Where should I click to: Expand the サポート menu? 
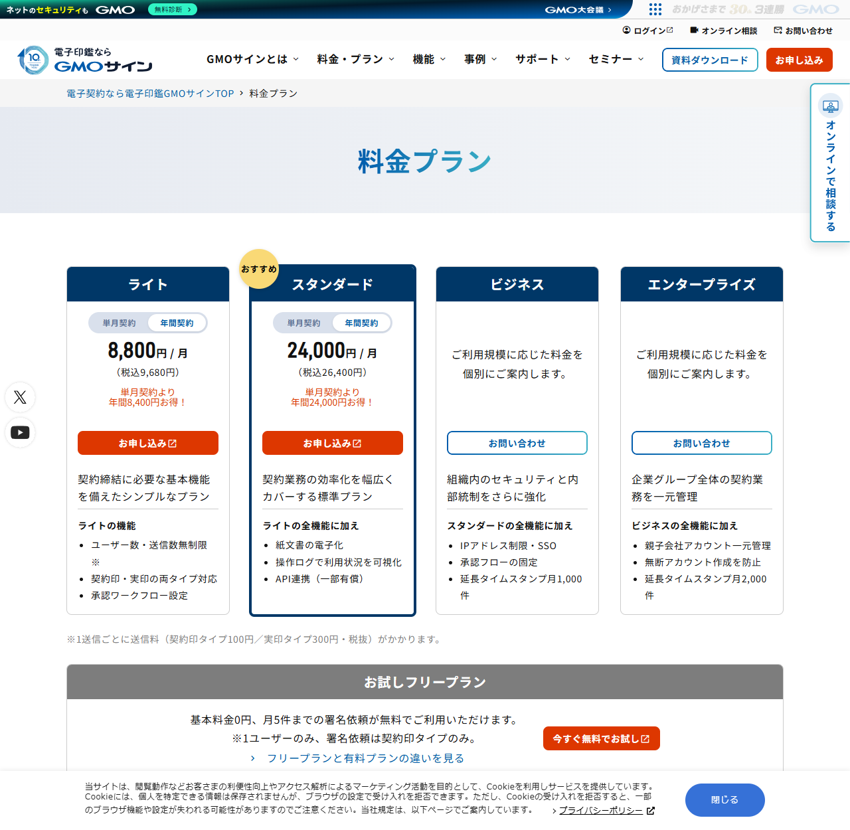coord(543,59)
